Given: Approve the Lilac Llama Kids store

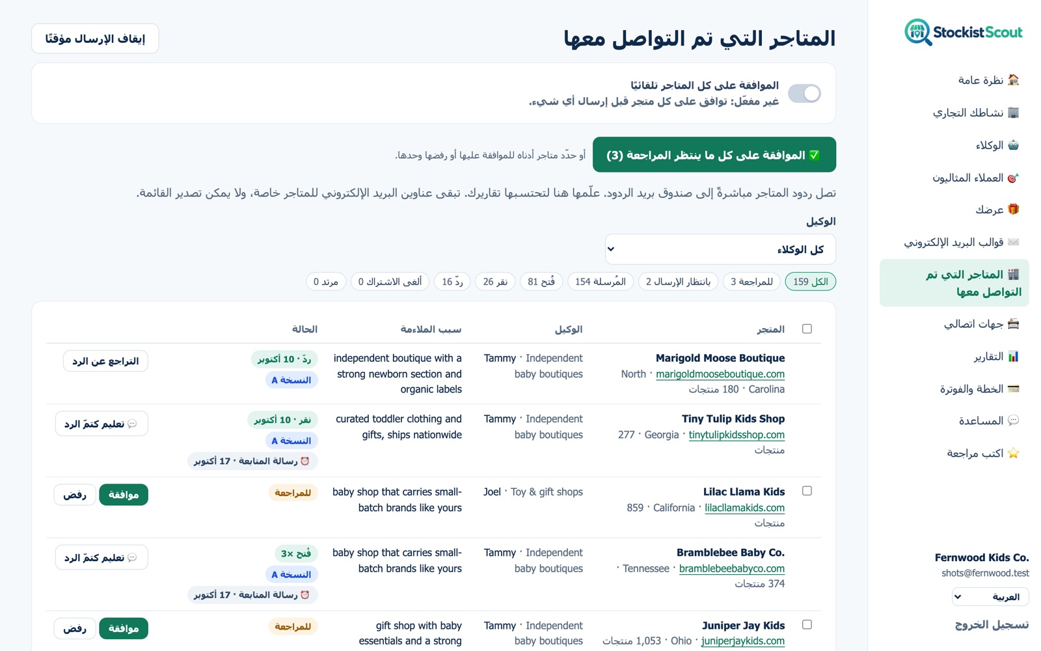Looking at the screenshot, I should coord(124,495).
